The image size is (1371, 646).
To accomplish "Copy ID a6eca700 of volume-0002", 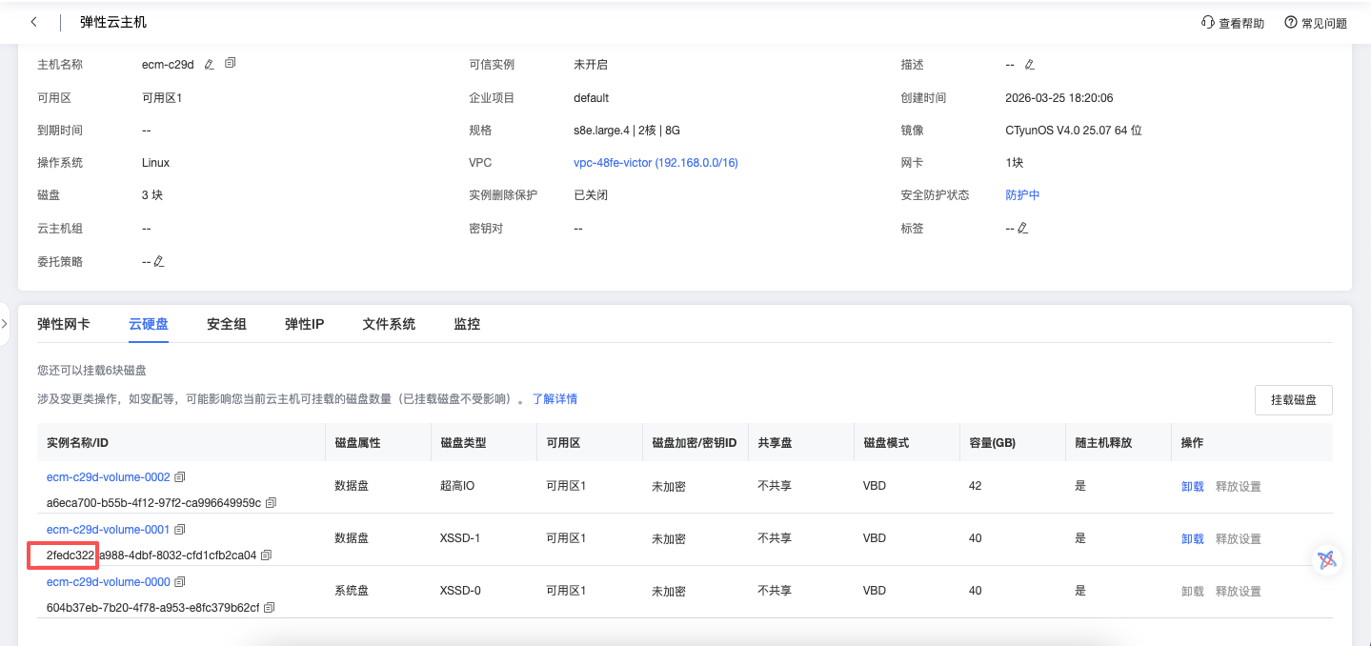I will click(x=271, y=502).
